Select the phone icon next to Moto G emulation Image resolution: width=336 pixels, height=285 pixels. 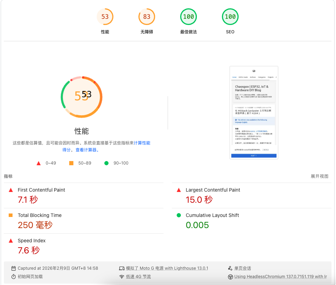point(122,268)
